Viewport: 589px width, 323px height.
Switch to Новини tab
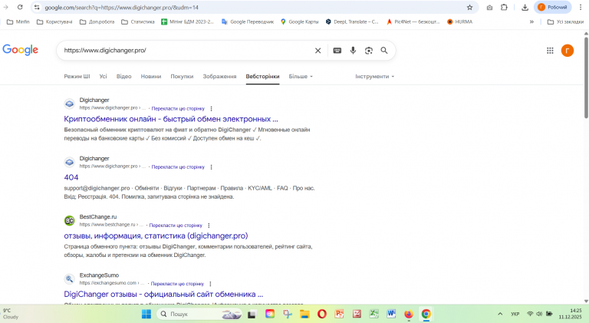click(151, 76)
